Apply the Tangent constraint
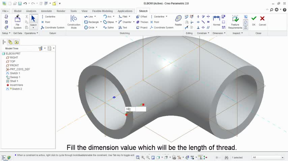This screenshot has width=288, height=161. click(x=203, y=17)
